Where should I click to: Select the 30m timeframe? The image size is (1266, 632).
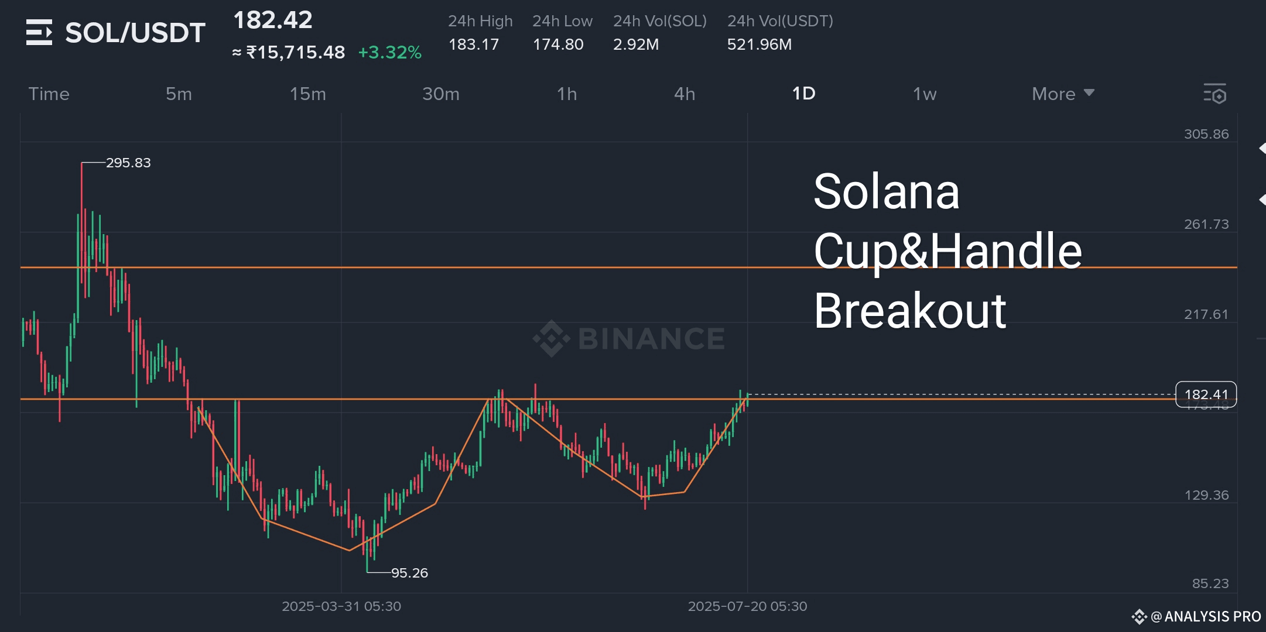(441, 94)
